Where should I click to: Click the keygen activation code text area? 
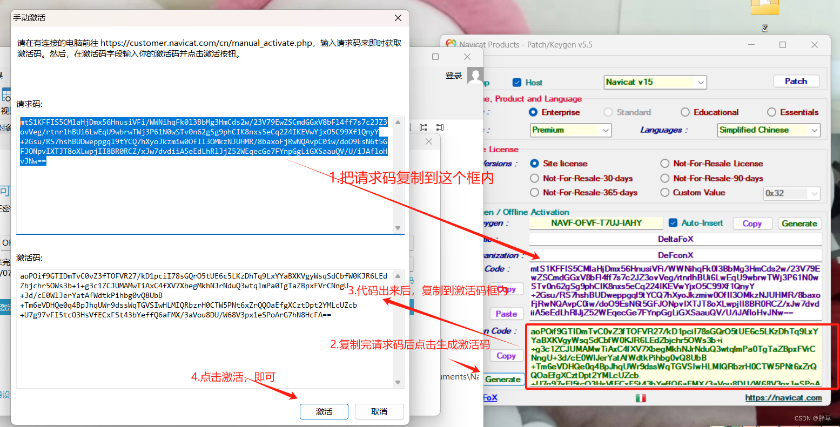tap(675, 356)
